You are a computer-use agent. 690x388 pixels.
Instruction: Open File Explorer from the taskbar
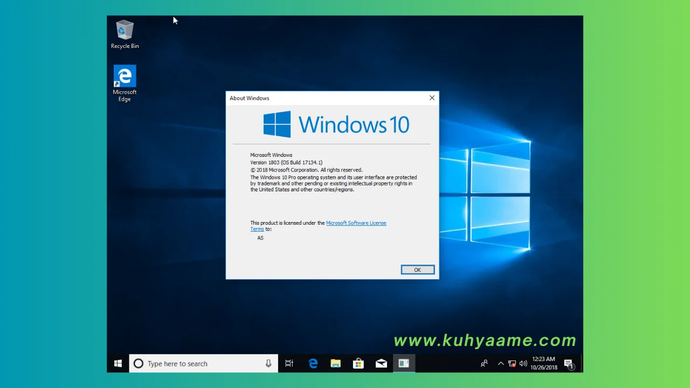(x=335, y=364)
